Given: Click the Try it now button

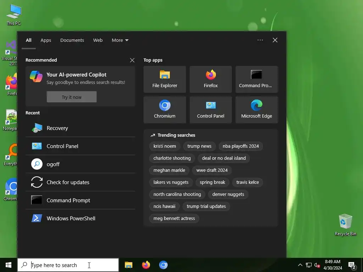Looking at the screenshot, I should click(x=72, y=97).
